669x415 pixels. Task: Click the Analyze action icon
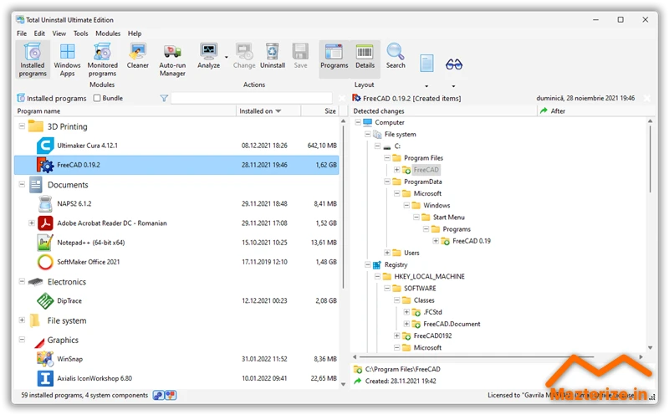click(208, 52)
